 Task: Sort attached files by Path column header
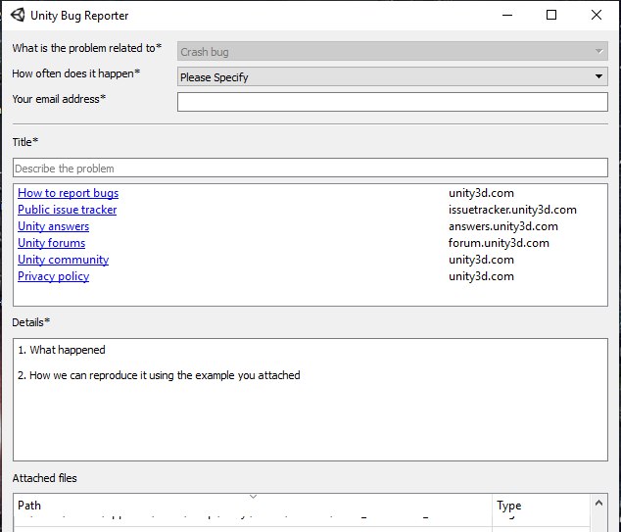253,506
